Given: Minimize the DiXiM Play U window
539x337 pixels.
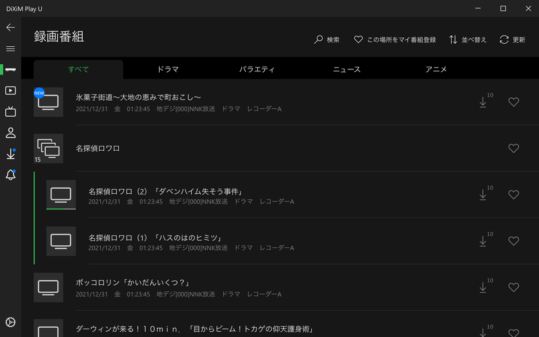Looking at the screenshot, I should coord(478,8).
